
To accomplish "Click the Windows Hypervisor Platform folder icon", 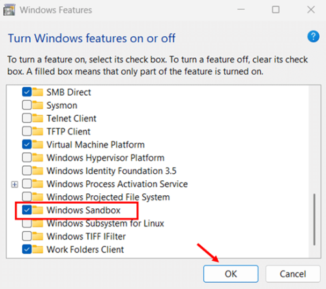I will pos(38,158).
